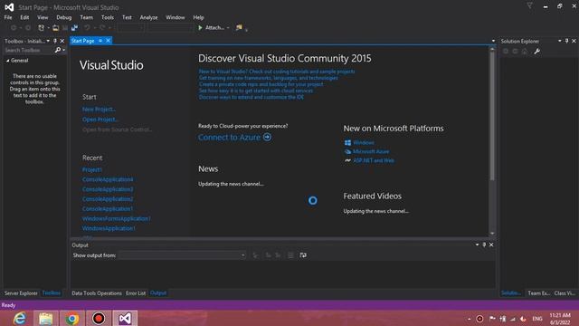Screen dimensions: 579x326
Task: Click the ASP.NET and Web icon
Action: (x=347, y=160)
